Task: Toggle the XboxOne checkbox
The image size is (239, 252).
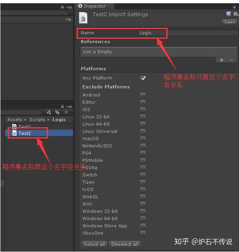Action: (143, 233)
